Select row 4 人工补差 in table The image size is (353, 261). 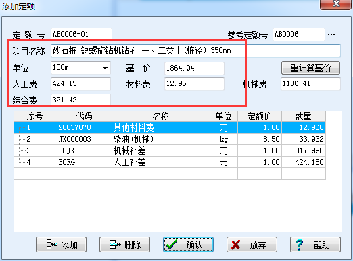[170, 162]
